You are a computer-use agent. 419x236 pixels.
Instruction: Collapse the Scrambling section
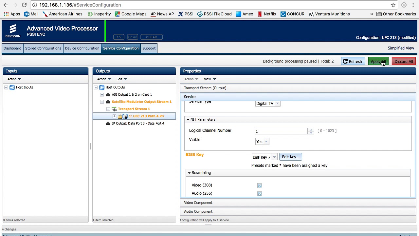coord(189,173)
